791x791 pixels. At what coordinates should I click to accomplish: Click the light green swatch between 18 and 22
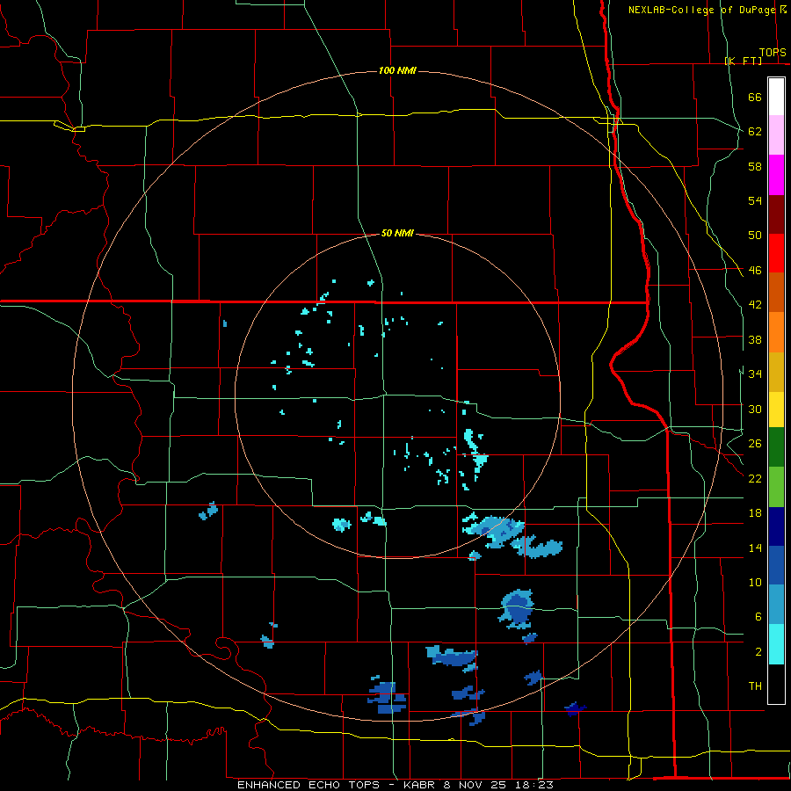[x=776, y=487]
